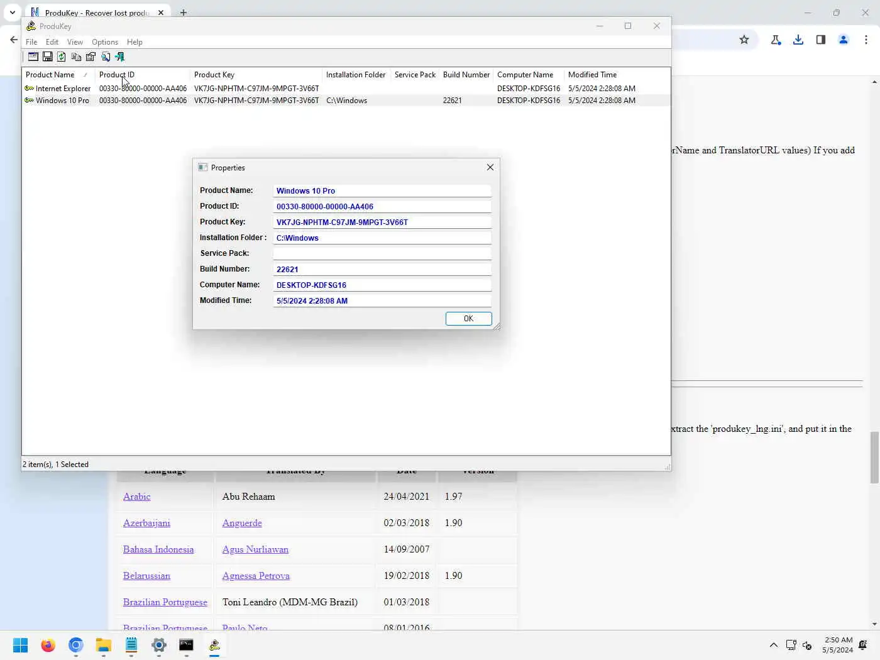Follow the Agus Nurliawan link

point(255,549)
